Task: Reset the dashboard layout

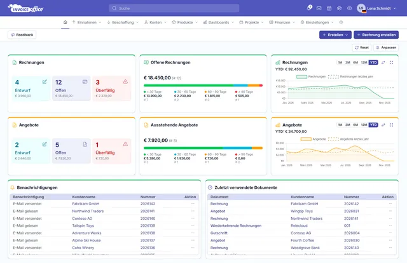Action: [x=362, y=48]
